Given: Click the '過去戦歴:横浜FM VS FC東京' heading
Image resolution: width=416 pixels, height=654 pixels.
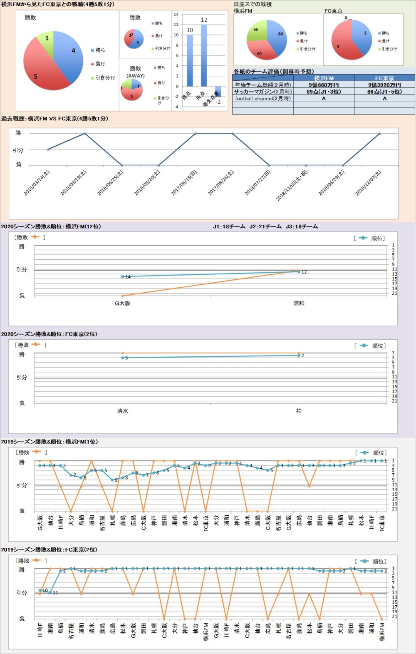Looking at the screenshot, I should click(x=54, y=119).
